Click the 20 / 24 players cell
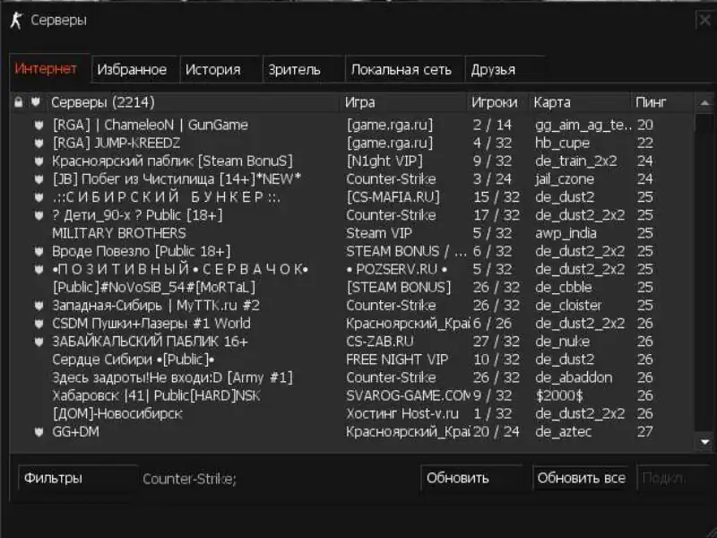 [497, 432]
